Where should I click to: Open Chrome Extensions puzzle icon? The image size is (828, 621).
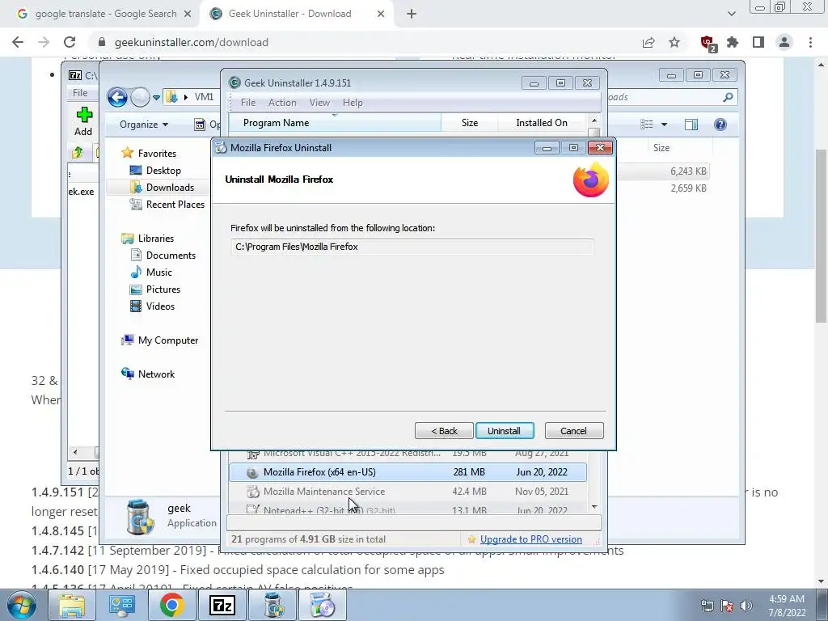pyautogui.click(x=733, y=42)
